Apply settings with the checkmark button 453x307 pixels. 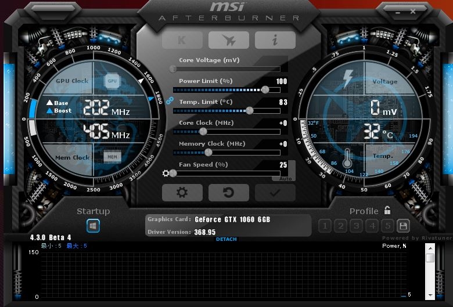[x=275, y=192]
